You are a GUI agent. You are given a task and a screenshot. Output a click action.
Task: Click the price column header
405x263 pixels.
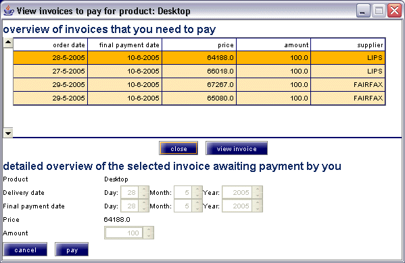tap(199, 45)
